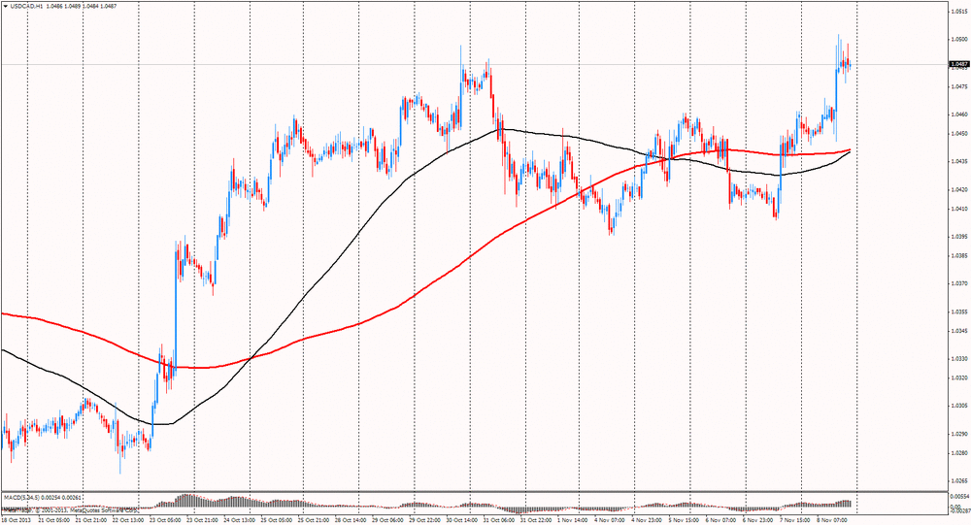Screen dimensions: 971x525
Task: Click the 1.0345 price scale label
Action: click(x=960, y=331)
